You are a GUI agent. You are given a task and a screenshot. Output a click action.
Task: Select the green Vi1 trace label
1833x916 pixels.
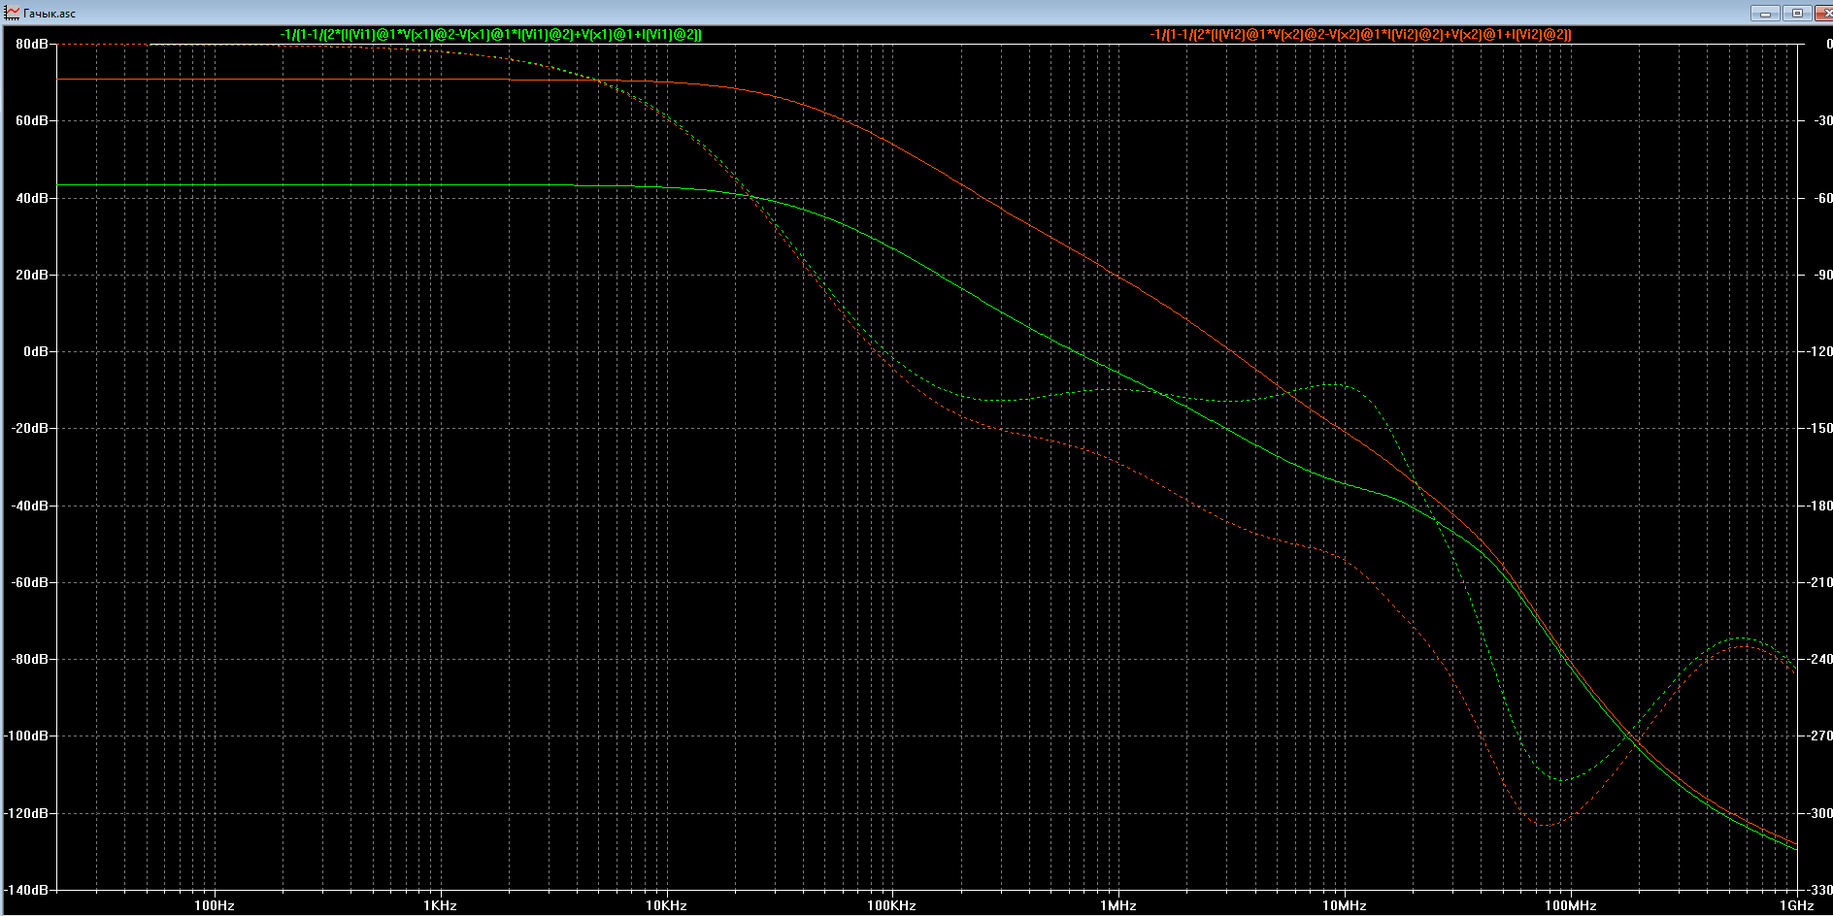(490, 34)
